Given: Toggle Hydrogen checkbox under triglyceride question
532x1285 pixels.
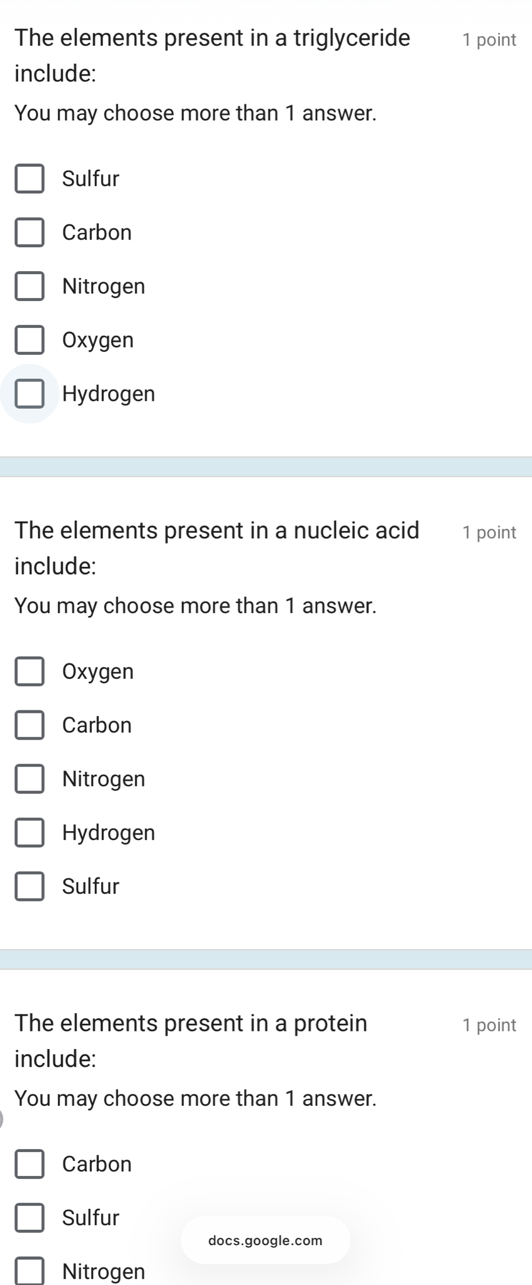Looking at the screenshot, I should (29, 394).
